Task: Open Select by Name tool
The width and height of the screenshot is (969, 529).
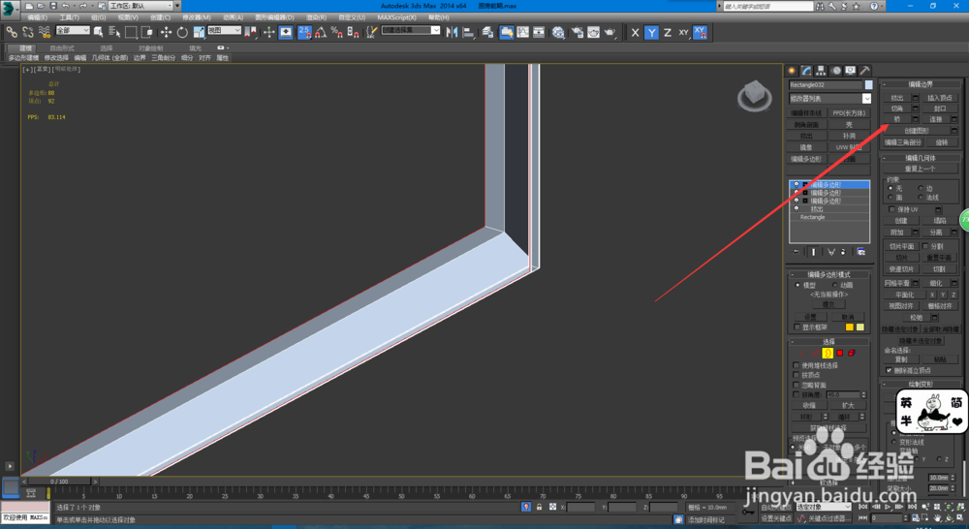Action: point(114,32)
